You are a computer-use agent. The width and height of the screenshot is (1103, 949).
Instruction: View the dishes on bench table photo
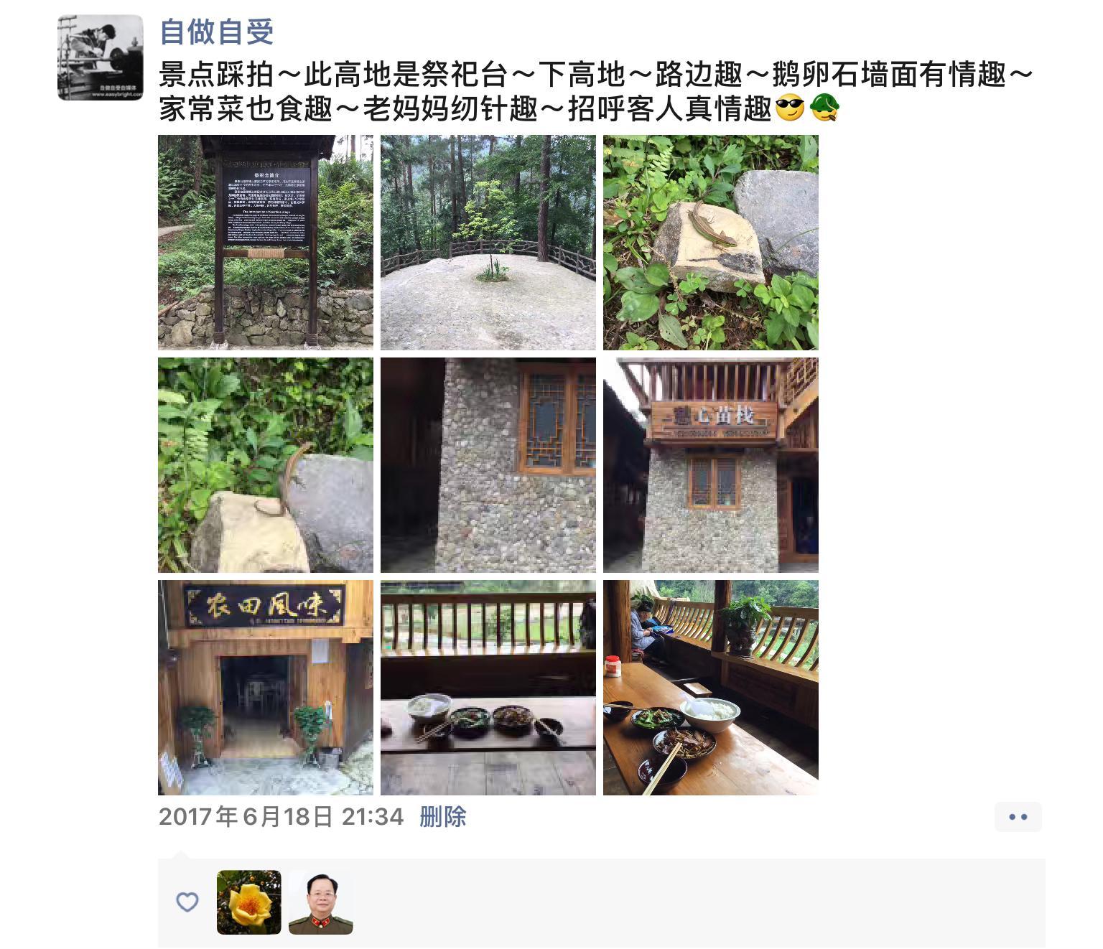488,688
